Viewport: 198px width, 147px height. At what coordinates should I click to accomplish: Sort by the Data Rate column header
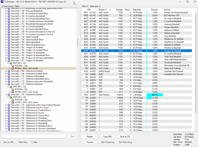pos(139,10)
